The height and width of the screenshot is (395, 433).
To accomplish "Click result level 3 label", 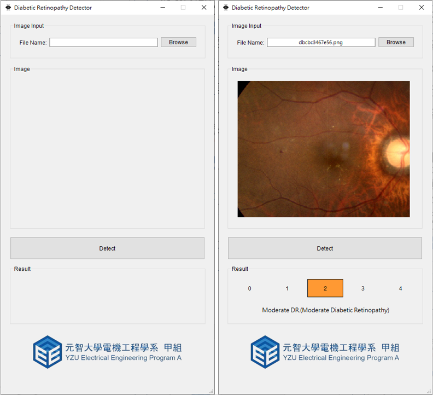I will click(363, 288).
